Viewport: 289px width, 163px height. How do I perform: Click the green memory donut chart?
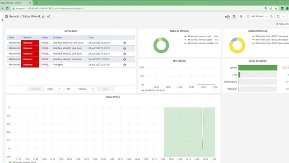tap(161, 45)
